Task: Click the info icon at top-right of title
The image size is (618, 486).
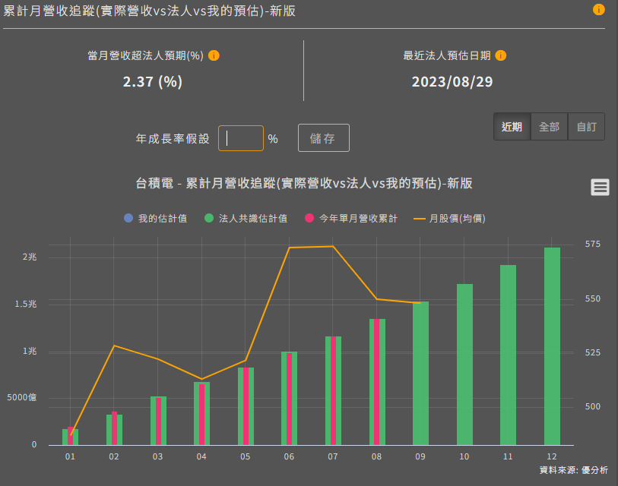Action: (x=599, y=9)
